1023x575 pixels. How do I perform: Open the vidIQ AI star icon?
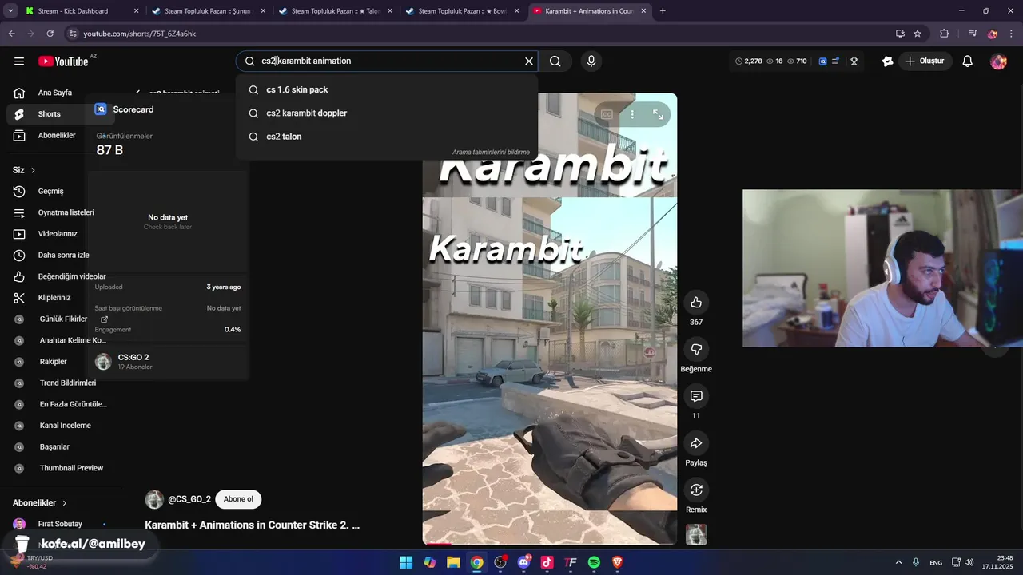pyautogui.click(x=887, y=61)
